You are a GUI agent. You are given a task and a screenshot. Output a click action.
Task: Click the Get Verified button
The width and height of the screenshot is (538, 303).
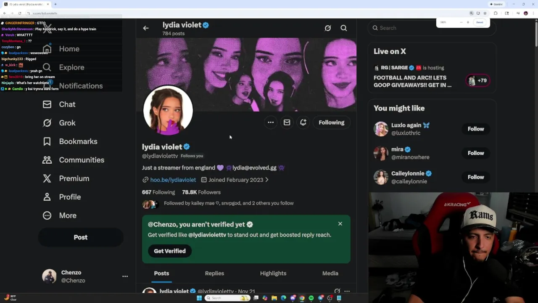170,251
